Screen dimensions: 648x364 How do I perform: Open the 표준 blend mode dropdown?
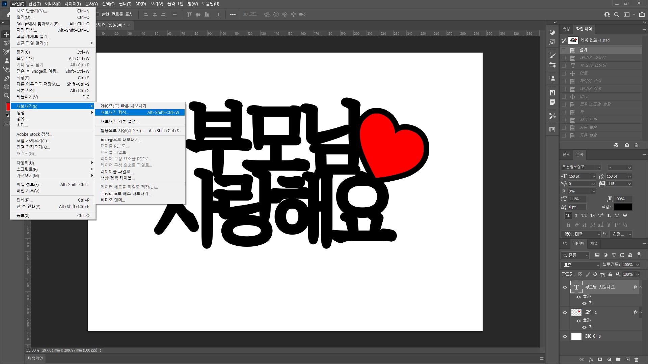[x=580, y=265]
